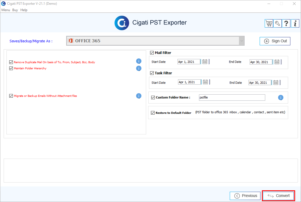Toggle Custom Folder Name checkbox
The image size is (301, 202).
point(153,97)
